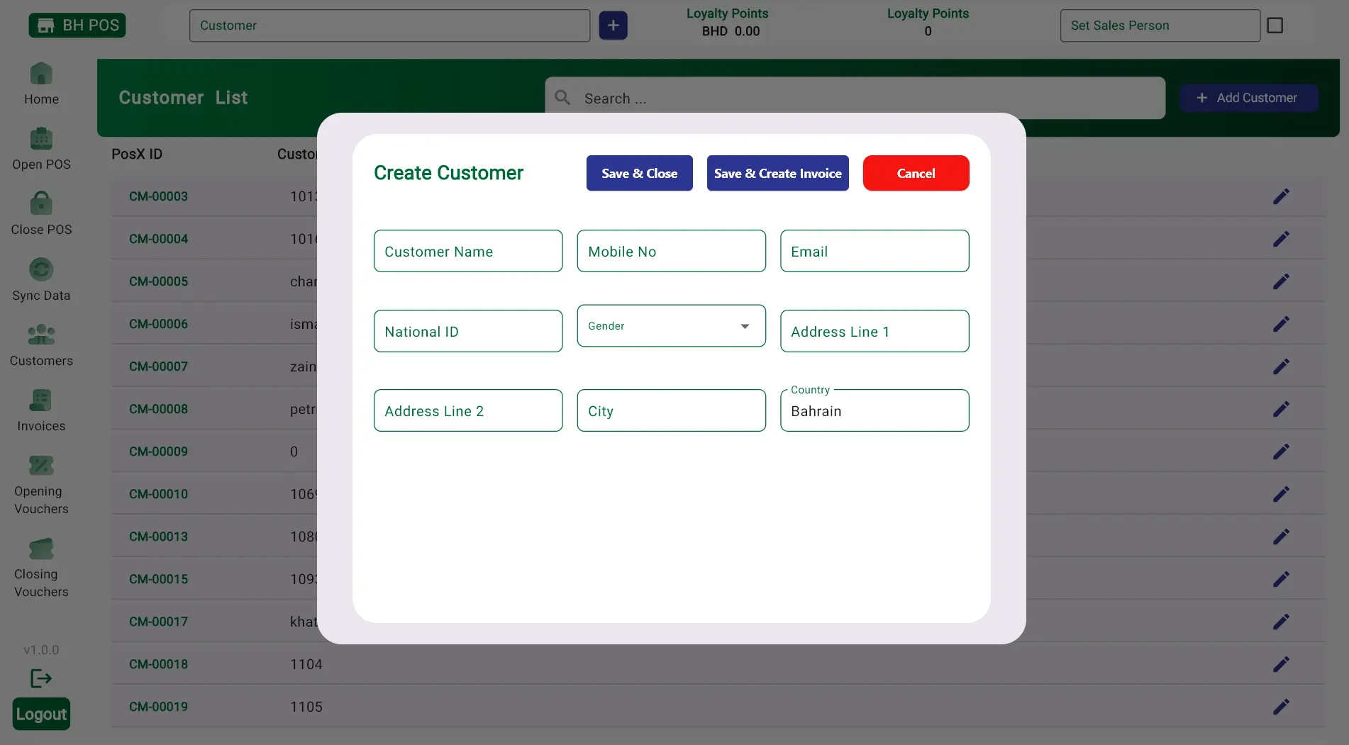Image resolution: width=1349 pixels, height=745 pixels.
Task: Click the Add Customer button
Action: point(1248,98)
